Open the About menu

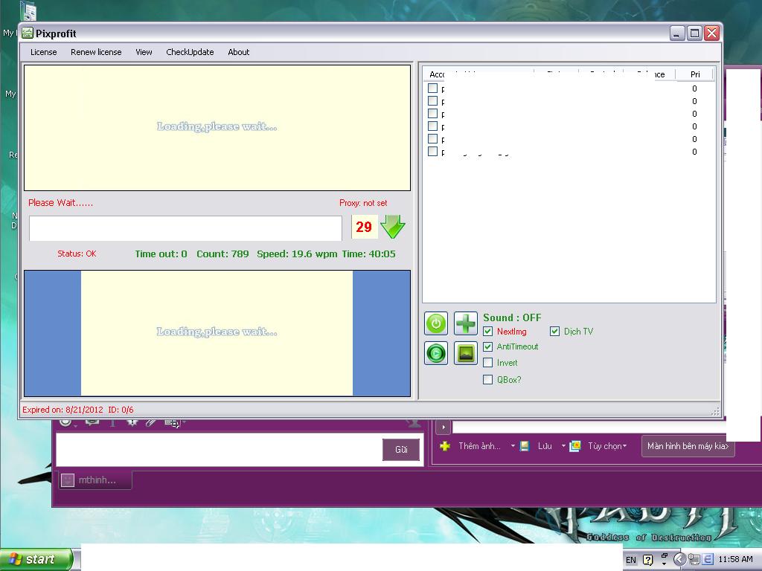[239, 52]
